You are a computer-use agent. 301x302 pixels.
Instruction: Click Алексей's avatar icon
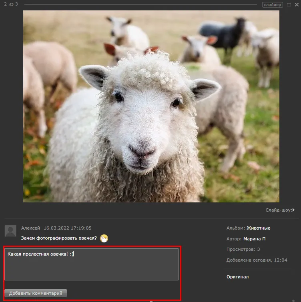click(10, 231)
